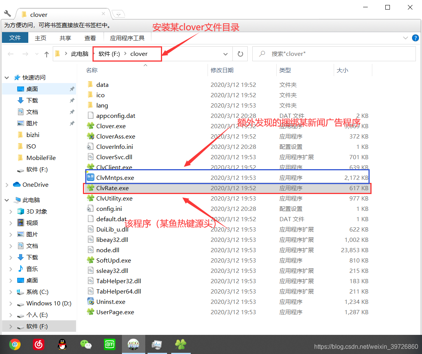Go forward using the forward arrow
422x354 pixels.
click(25, 54)
